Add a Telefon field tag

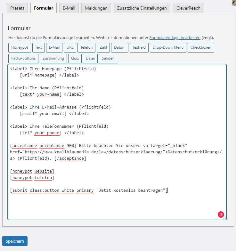click(86, 47)
